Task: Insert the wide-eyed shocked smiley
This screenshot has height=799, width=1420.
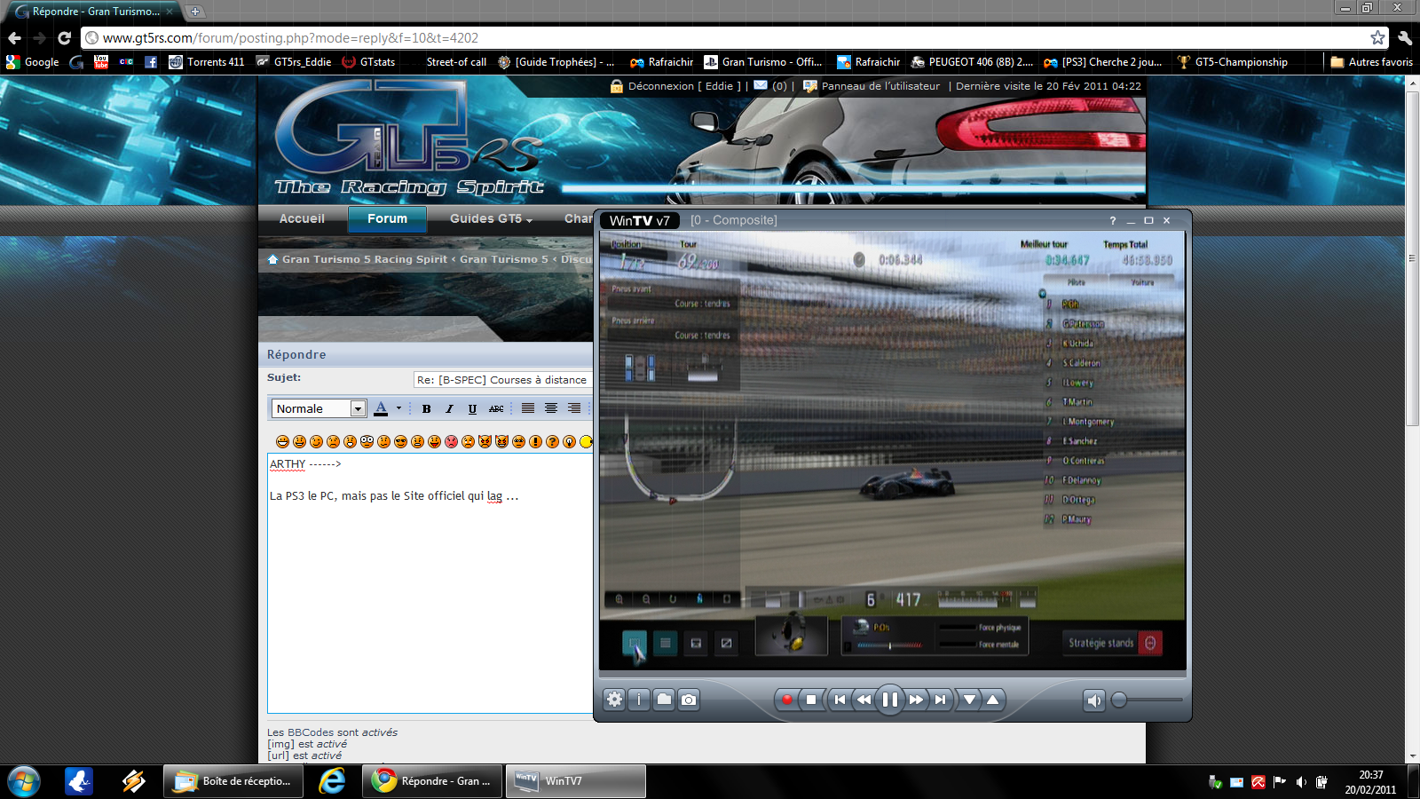Action: coord(367,441)
